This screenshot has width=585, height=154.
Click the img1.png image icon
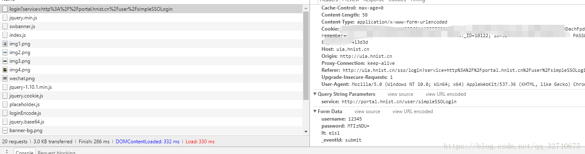click(5, 44)
